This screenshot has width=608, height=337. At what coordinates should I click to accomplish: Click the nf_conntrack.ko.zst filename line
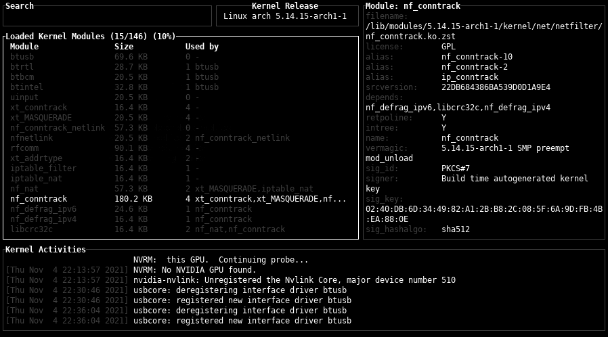point(410,37)
